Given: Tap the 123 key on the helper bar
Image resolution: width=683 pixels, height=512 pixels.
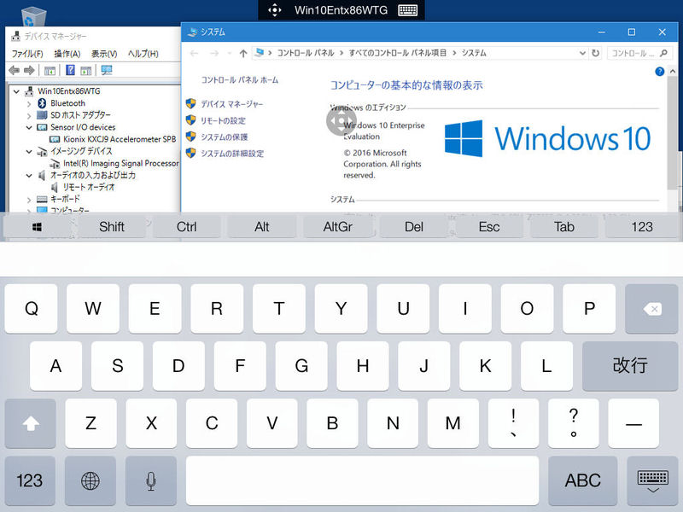Looking at the screenshot, I should (642, 227).
